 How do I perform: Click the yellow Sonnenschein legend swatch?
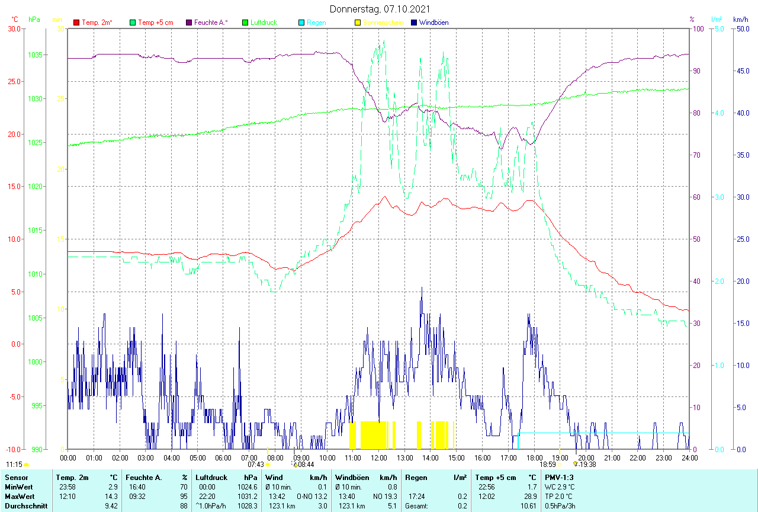(358, 23)
